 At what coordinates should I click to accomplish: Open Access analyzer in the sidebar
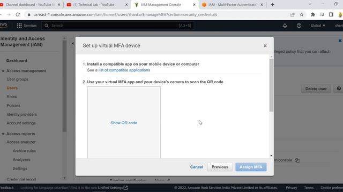pos(21,142)
